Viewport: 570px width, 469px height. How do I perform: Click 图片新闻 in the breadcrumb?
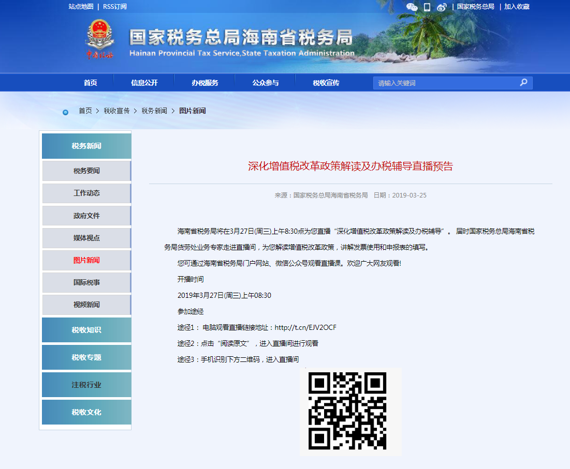(192, 111)
